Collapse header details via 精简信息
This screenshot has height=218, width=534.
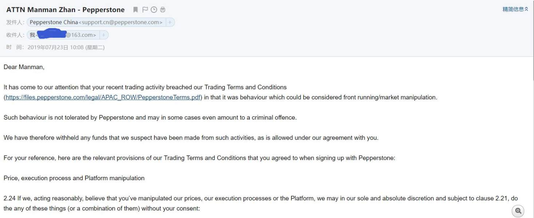point(515,9)
